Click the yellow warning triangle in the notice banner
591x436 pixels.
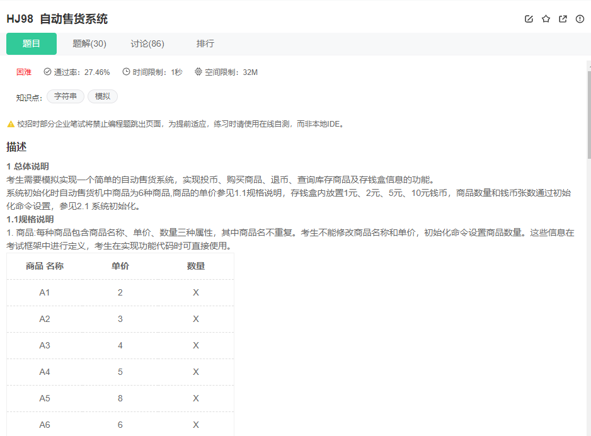pyautogui.click(x=11, y=123)
